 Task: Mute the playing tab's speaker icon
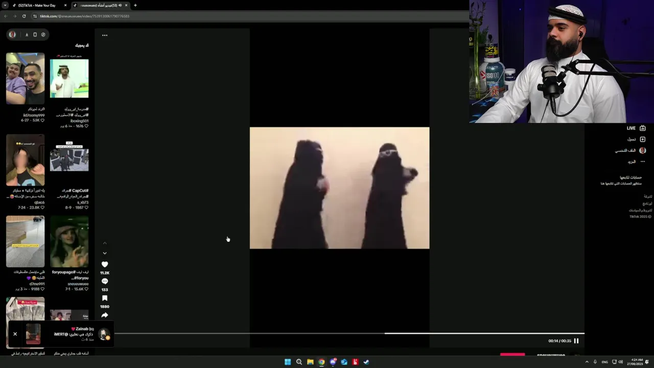click(x=120, y=5)
